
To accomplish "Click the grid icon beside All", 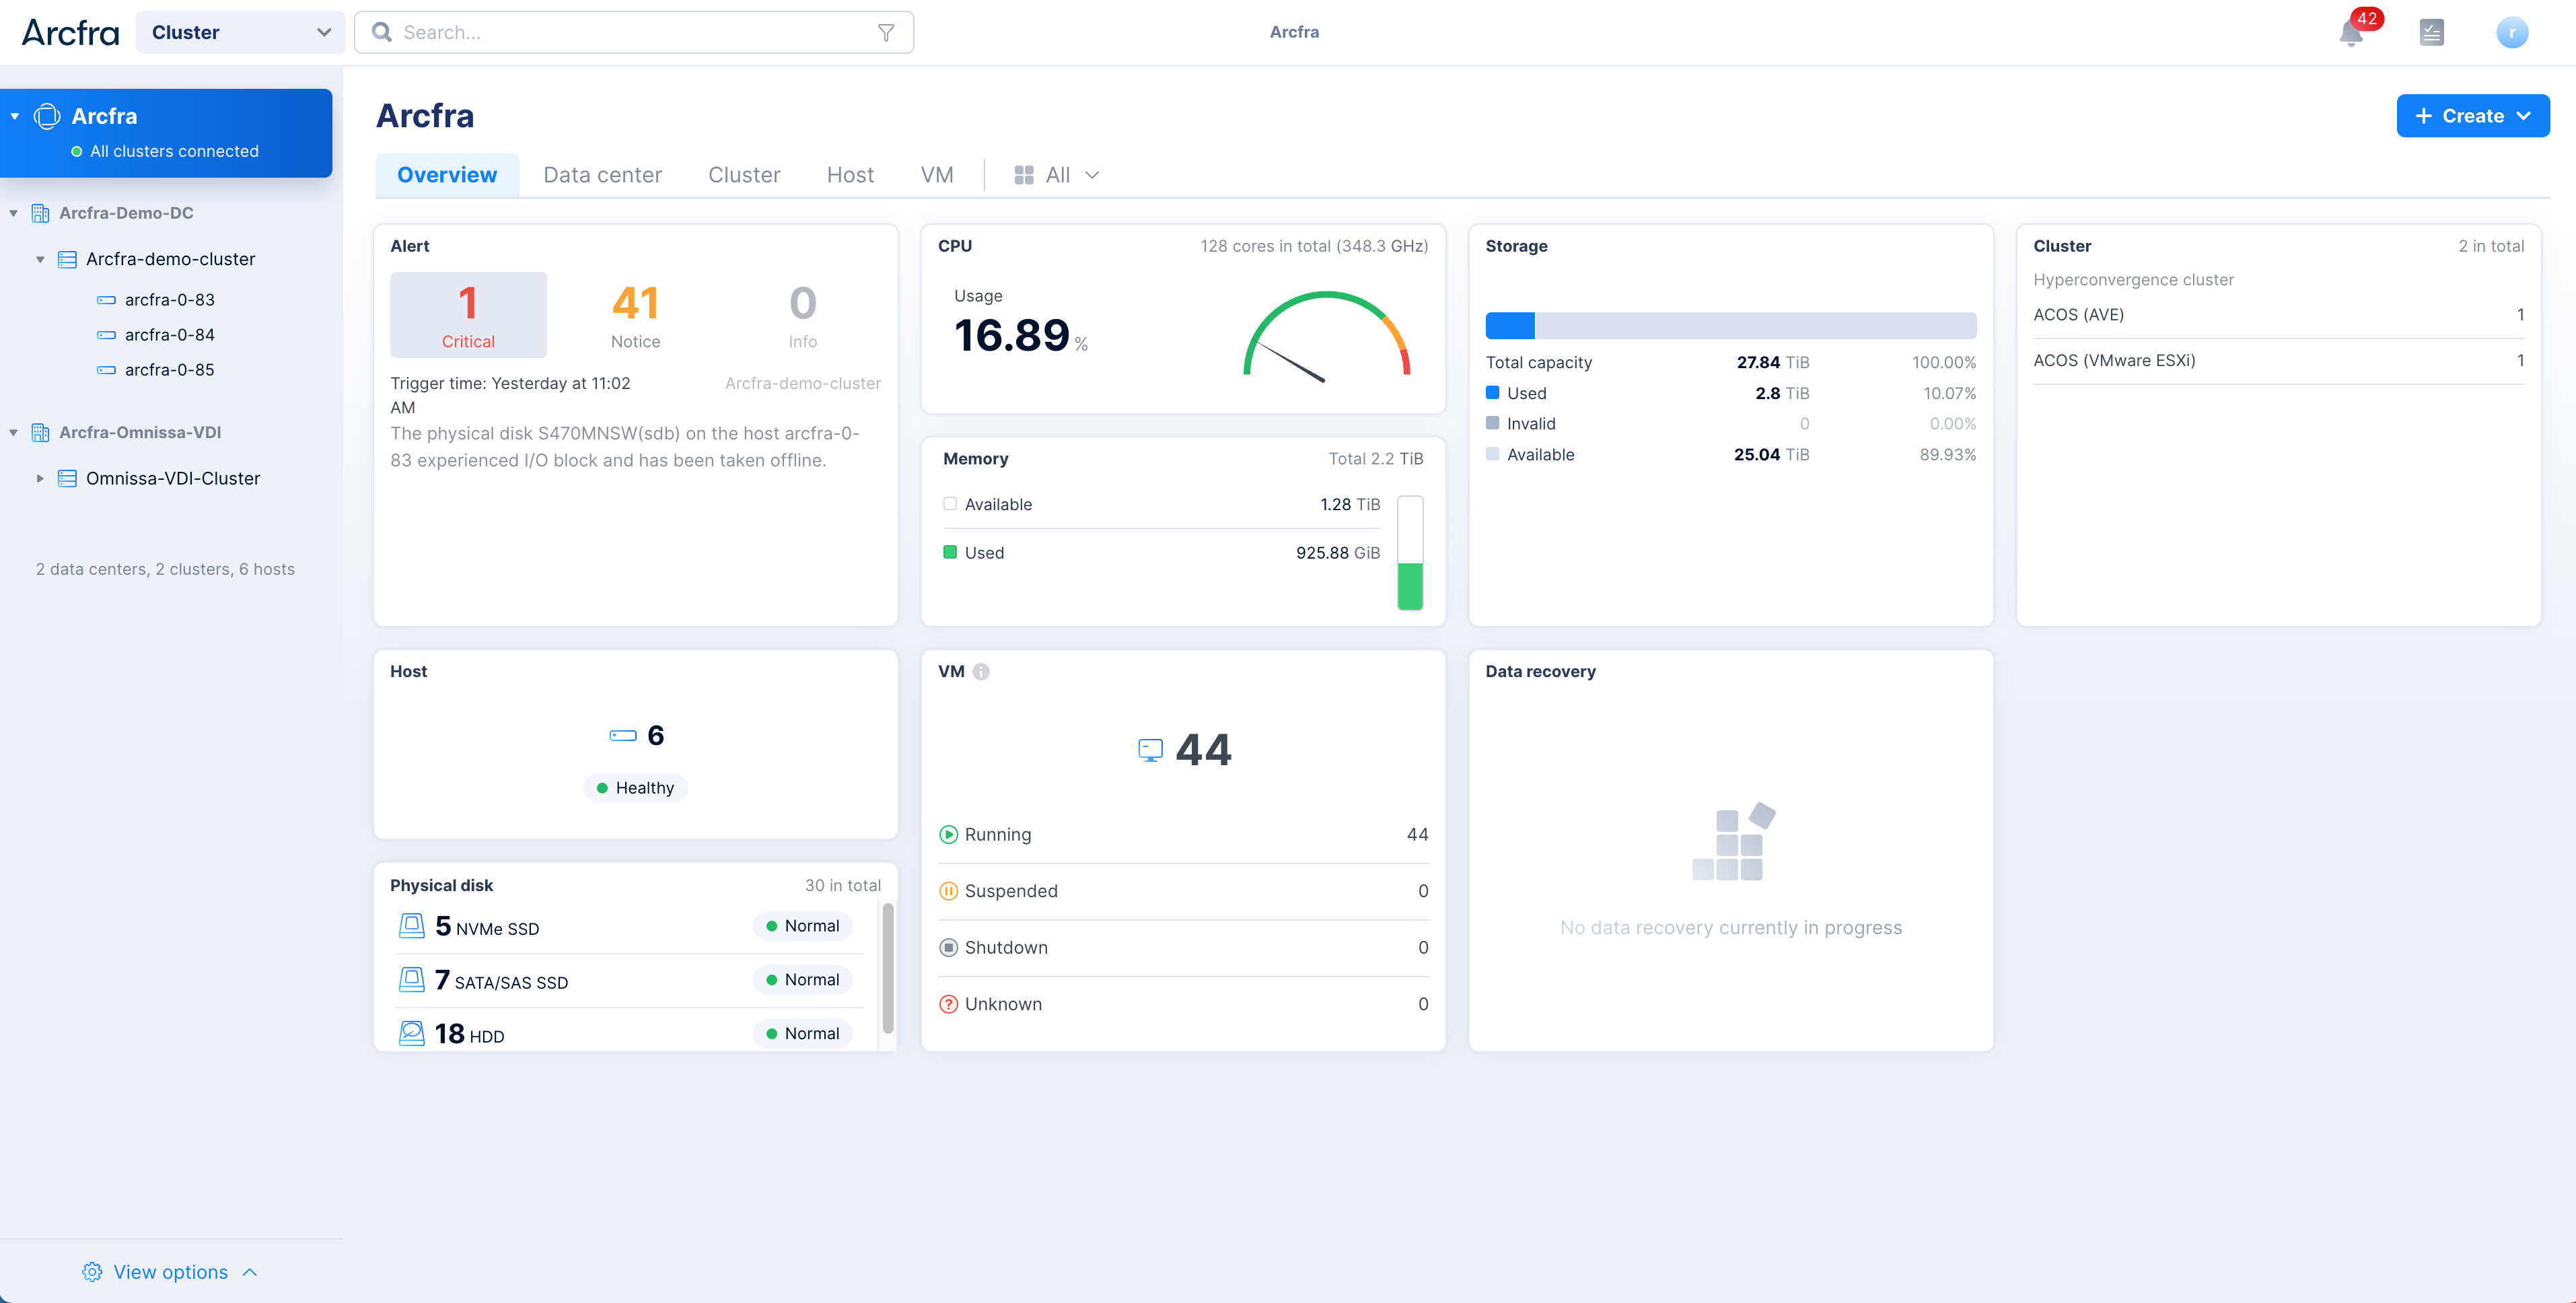I will point(1023,175).
